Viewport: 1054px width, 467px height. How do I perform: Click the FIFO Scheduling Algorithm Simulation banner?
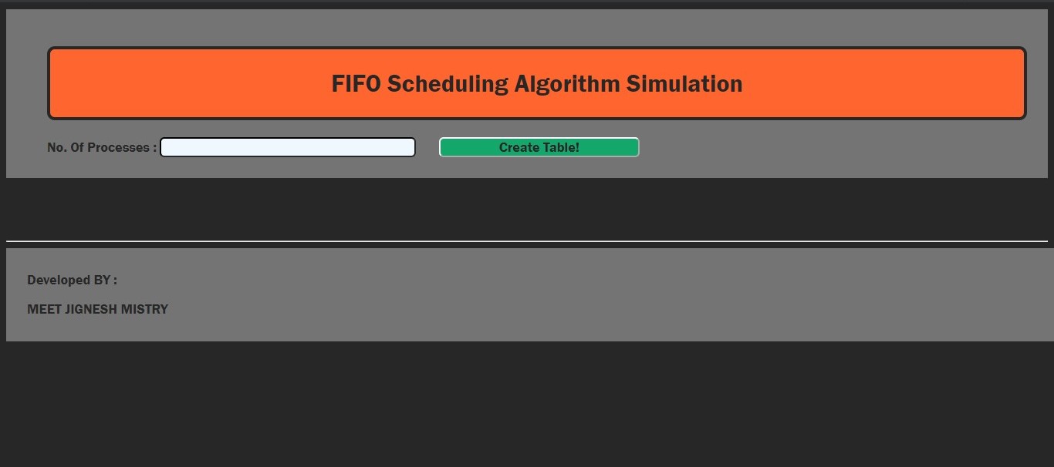pyautogui.click(x=537, y=82)
